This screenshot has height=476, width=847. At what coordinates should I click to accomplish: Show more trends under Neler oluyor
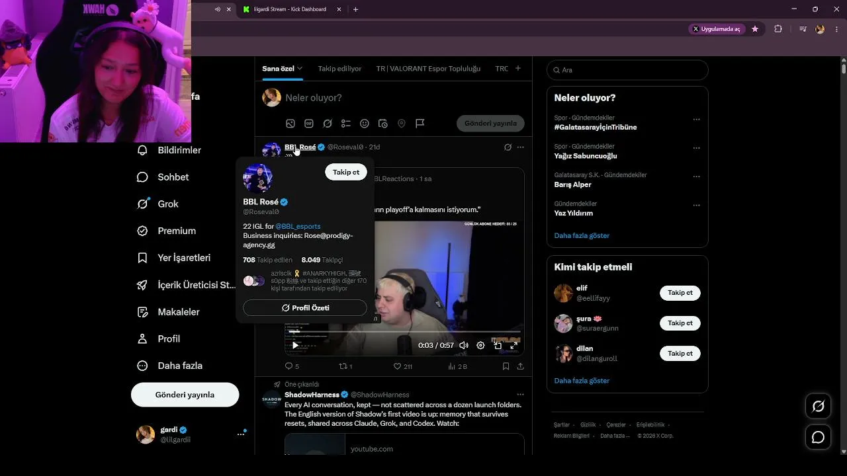582,235
